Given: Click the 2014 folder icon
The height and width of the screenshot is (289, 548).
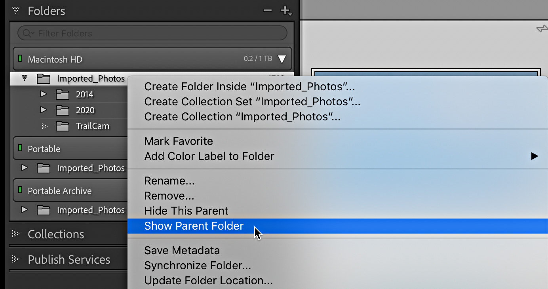Looking at the screenshot, I should tap(62, 95).
